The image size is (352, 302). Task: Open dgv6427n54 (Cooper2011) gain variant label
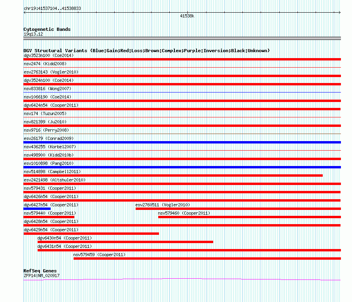click(51, 205)
